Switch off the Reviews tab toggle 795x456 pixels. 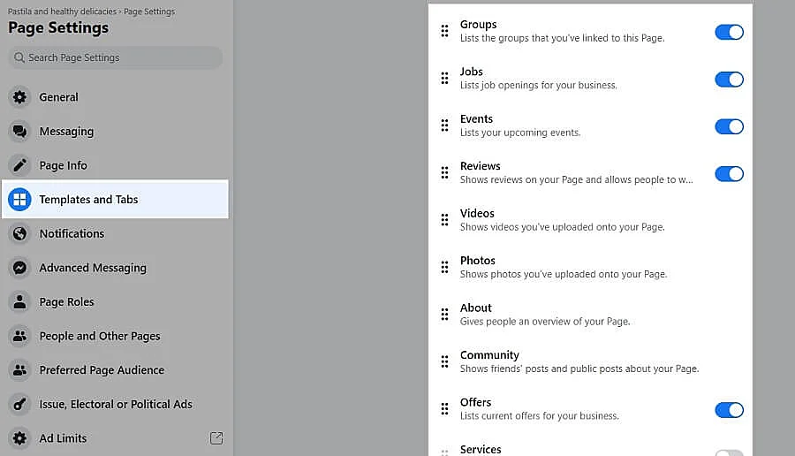pos(729,174)
